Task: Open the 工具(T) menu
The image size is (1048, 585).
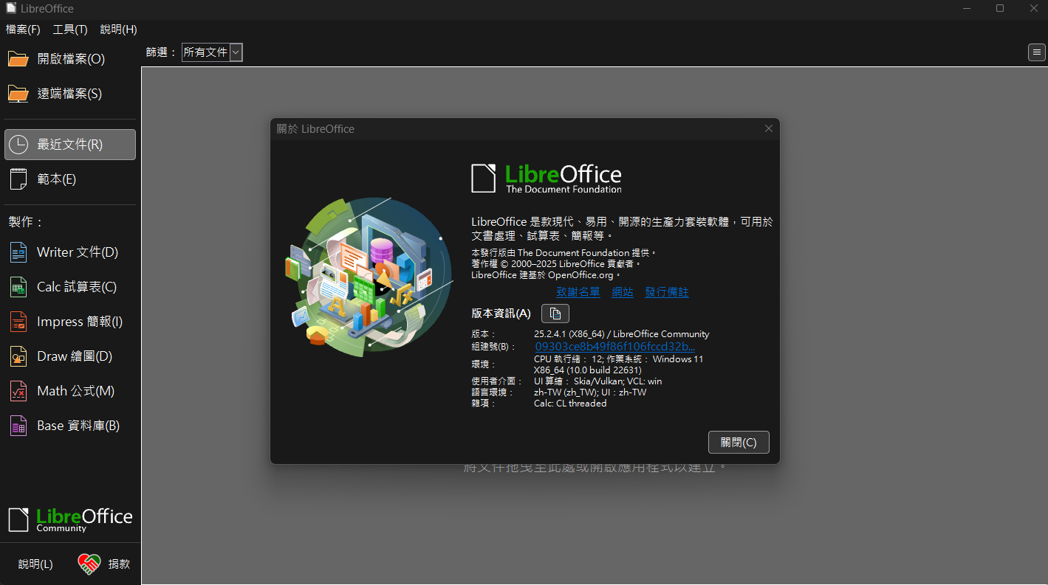Action: [70, 30]
